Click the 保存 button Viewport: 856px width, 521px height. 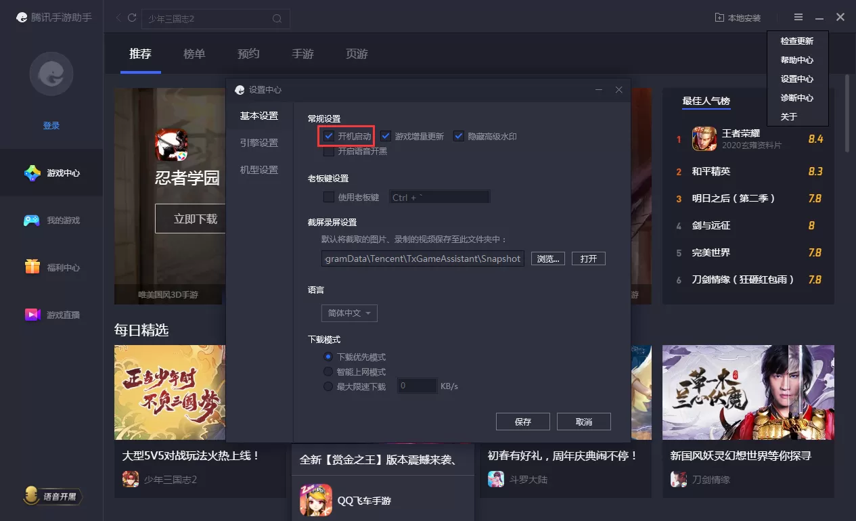pyautogui.click(x=523, y=422)
